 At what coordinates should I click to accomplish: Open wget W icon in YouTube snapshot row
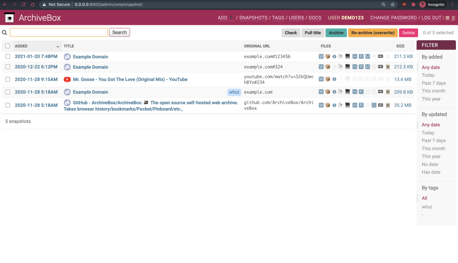[x=321, y=79]
